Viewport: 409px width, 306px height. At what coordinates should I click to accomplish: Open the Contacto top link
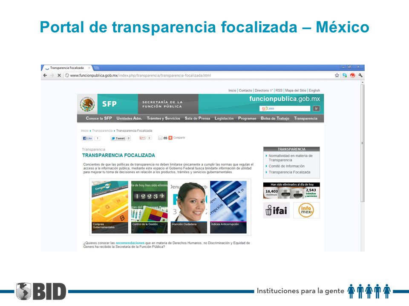pos(245,91)
